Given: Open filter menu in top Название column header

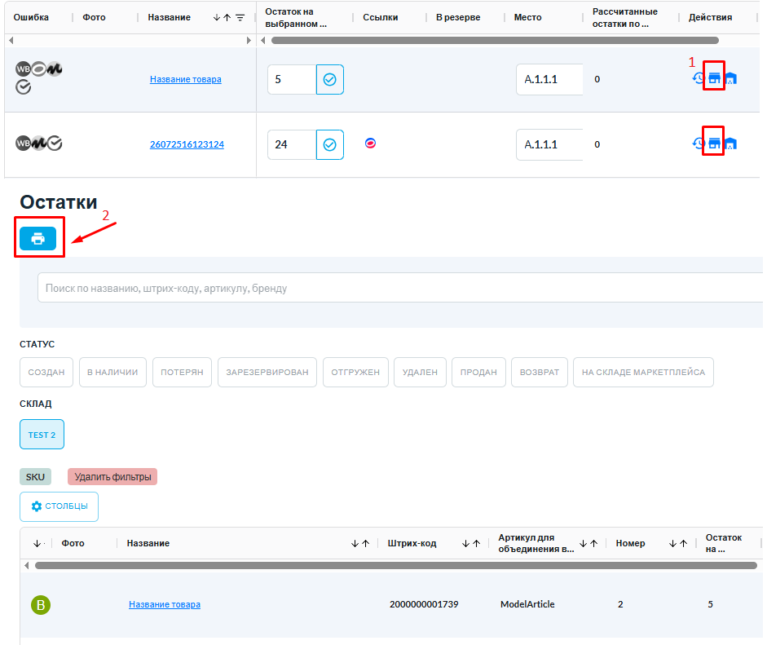Looking at the screenshot, I should tap(240, 17).
